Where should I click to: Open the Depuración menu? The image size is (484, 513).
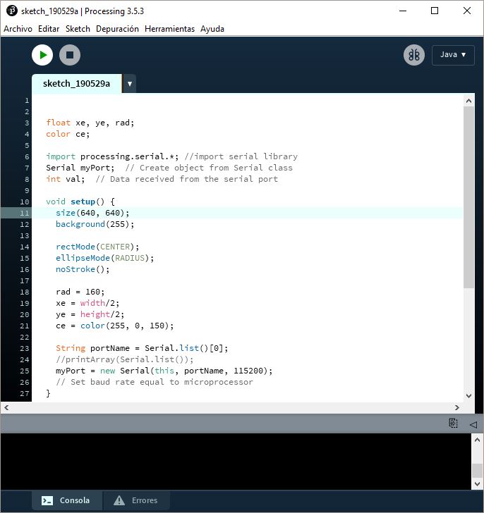tap(117, 29)
